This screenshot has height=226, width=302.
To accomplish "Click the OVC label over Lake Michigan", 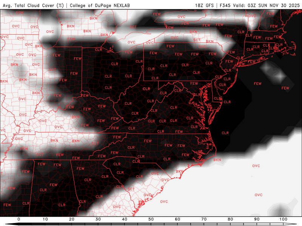I will [x=50, y=32].
